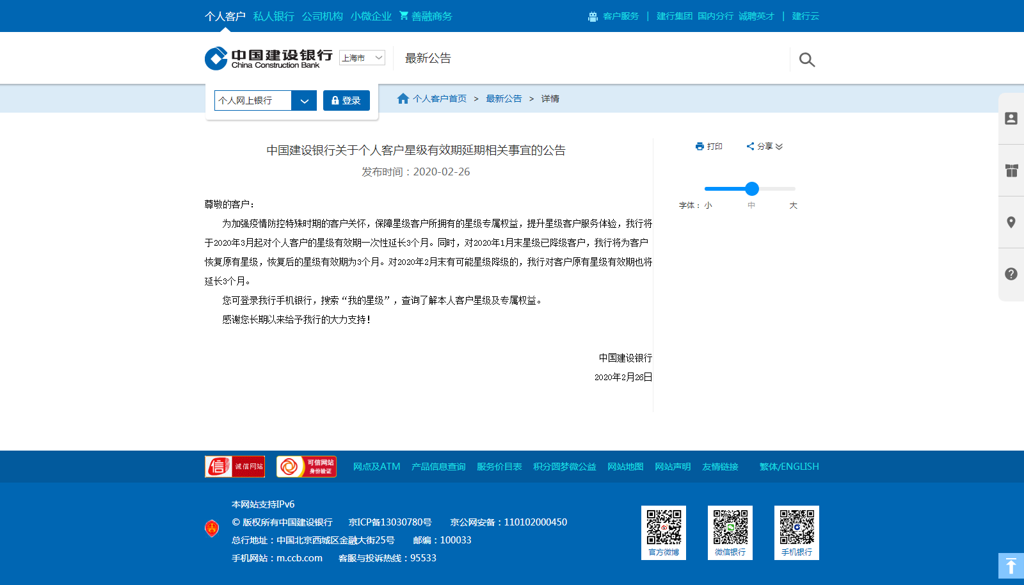Click the print (打印) icon
Screen dimensions: 1024x585
click(x=700, y=146)
